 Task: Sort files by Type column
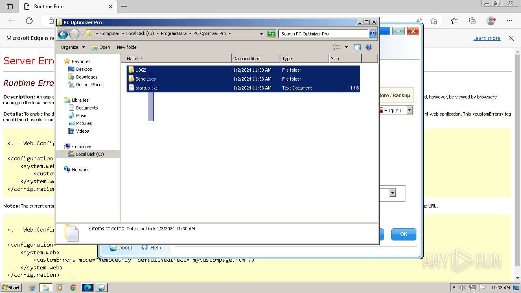pyautogui.click(x=304, y=59)
